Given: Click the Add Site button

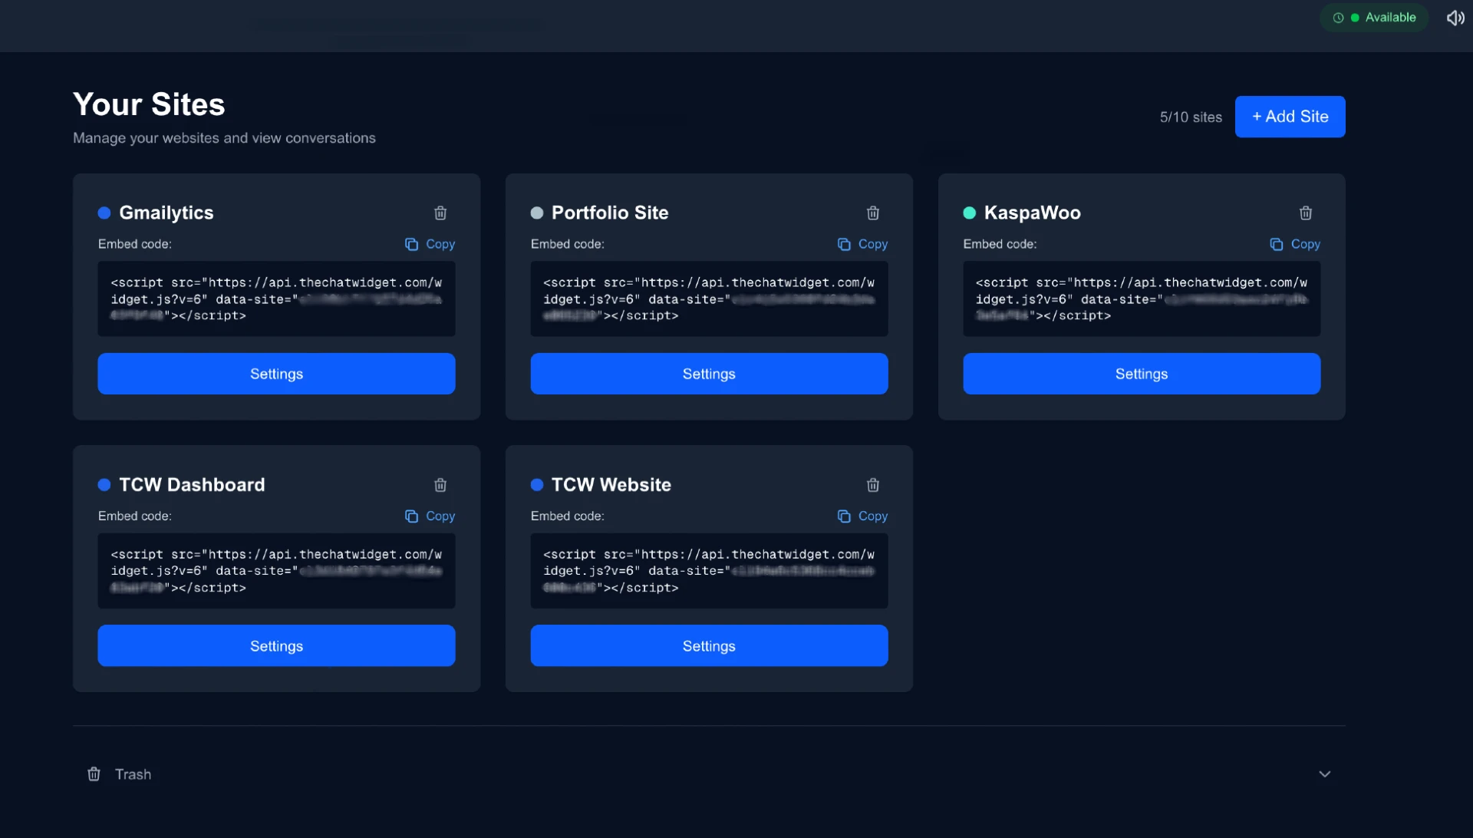Looking at the screenshot, I should 1290,117.
